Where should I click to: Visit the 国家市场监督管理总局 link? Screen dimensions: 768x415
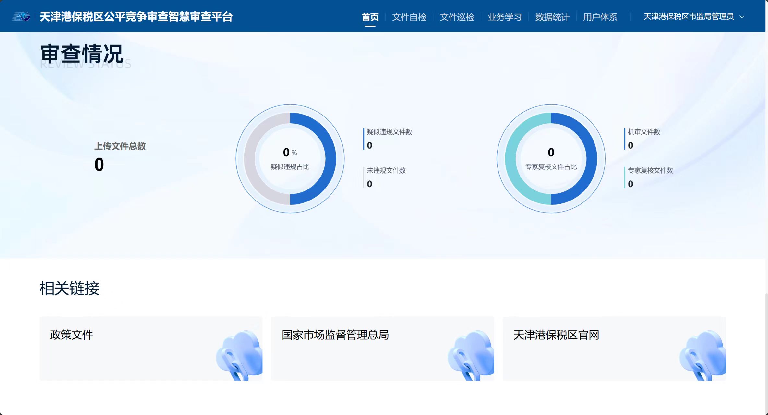[357, 348]
